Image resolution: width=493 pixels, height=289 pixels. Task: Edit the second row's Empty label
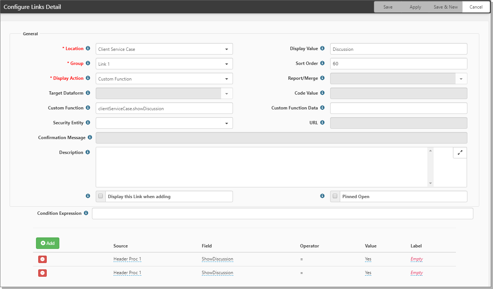[x=417, y=273]
